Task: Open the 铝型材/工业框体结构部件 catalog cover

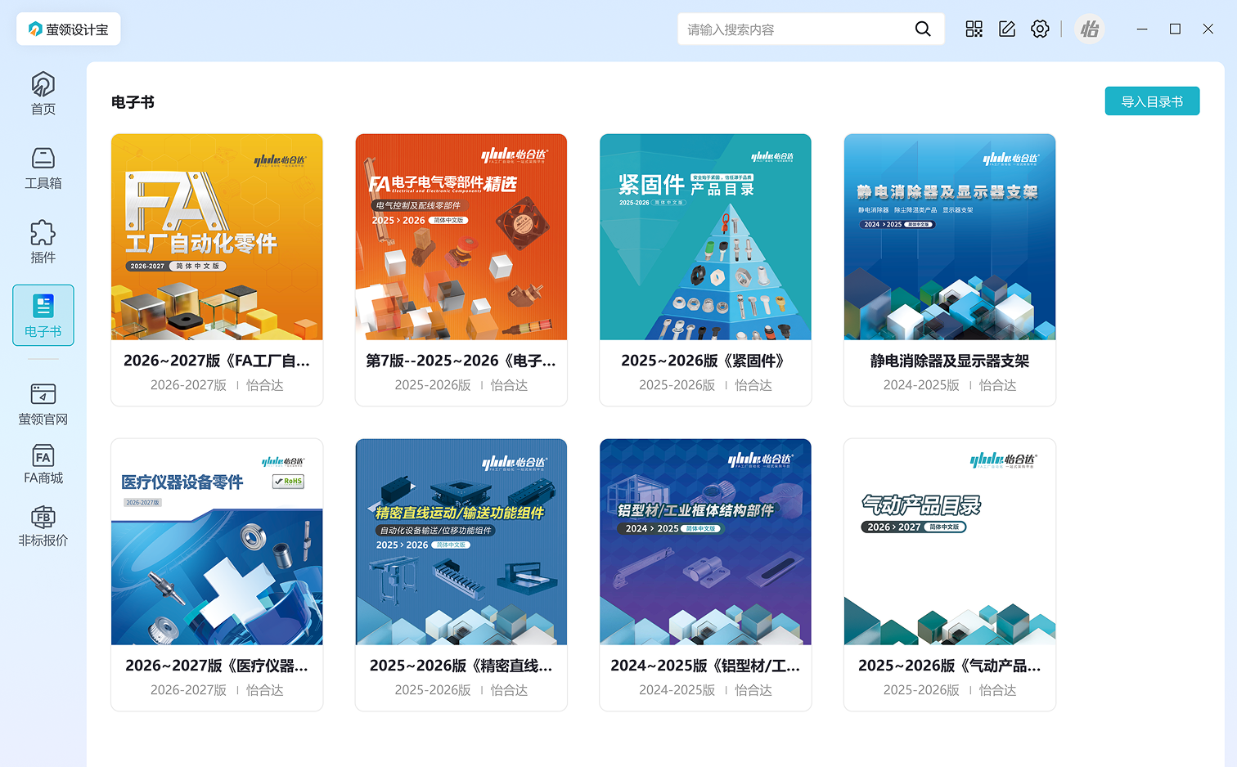Action: [705, 542]
